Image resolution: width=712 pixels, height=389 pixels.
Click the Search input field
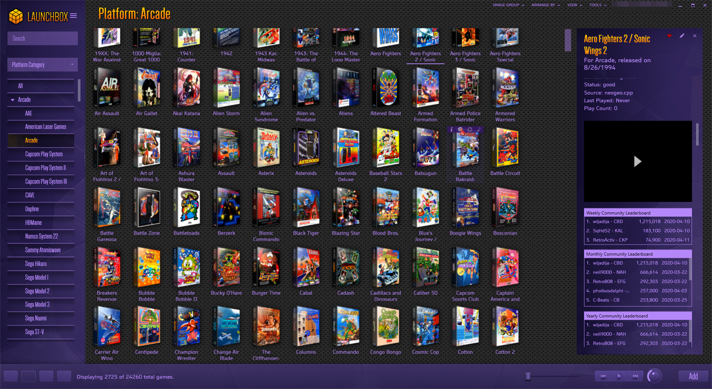point(43,38)
